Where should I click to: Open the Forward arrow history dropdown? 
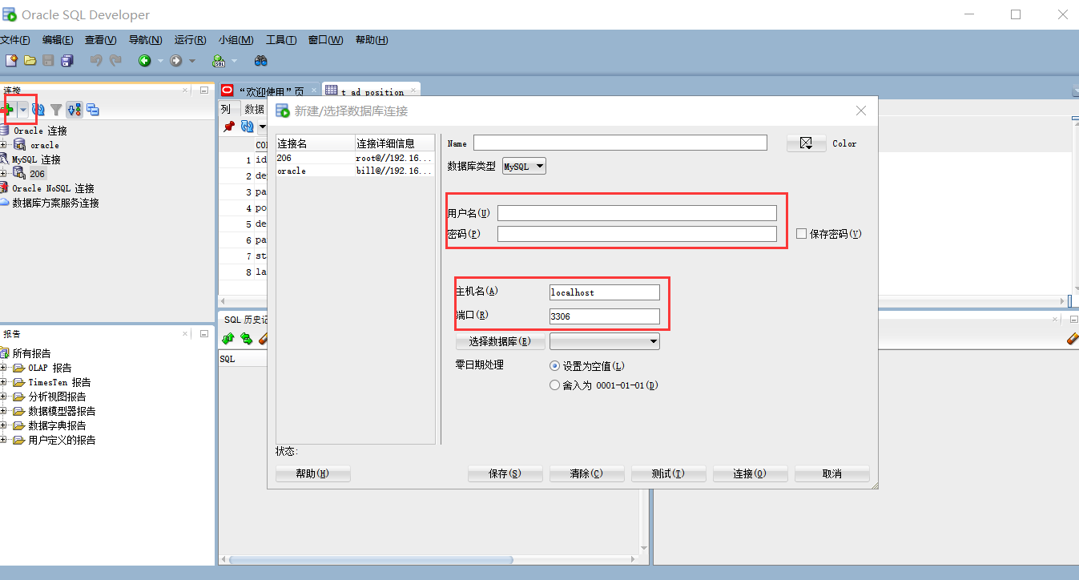[191, 60]
